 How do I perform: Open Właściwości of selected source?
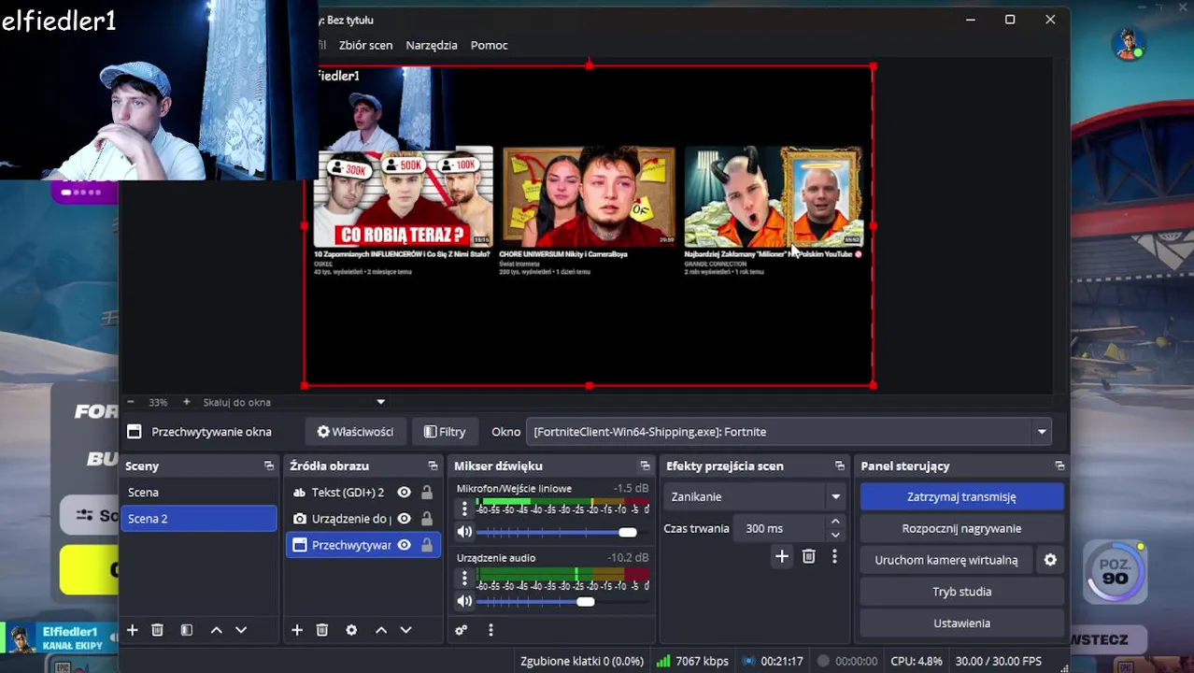pos(355,432)
